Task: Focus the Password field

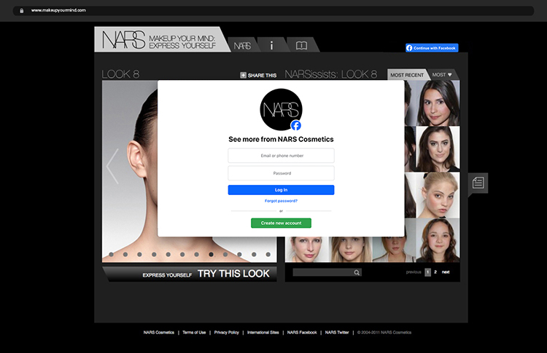Action: [x=281, y=173]
